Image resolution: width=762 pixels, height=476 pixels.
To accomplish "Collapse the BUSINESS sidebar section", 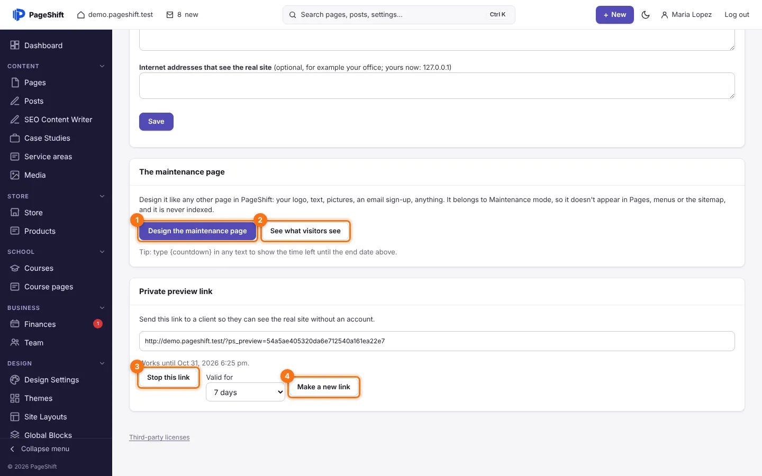I will click(102, 308).
